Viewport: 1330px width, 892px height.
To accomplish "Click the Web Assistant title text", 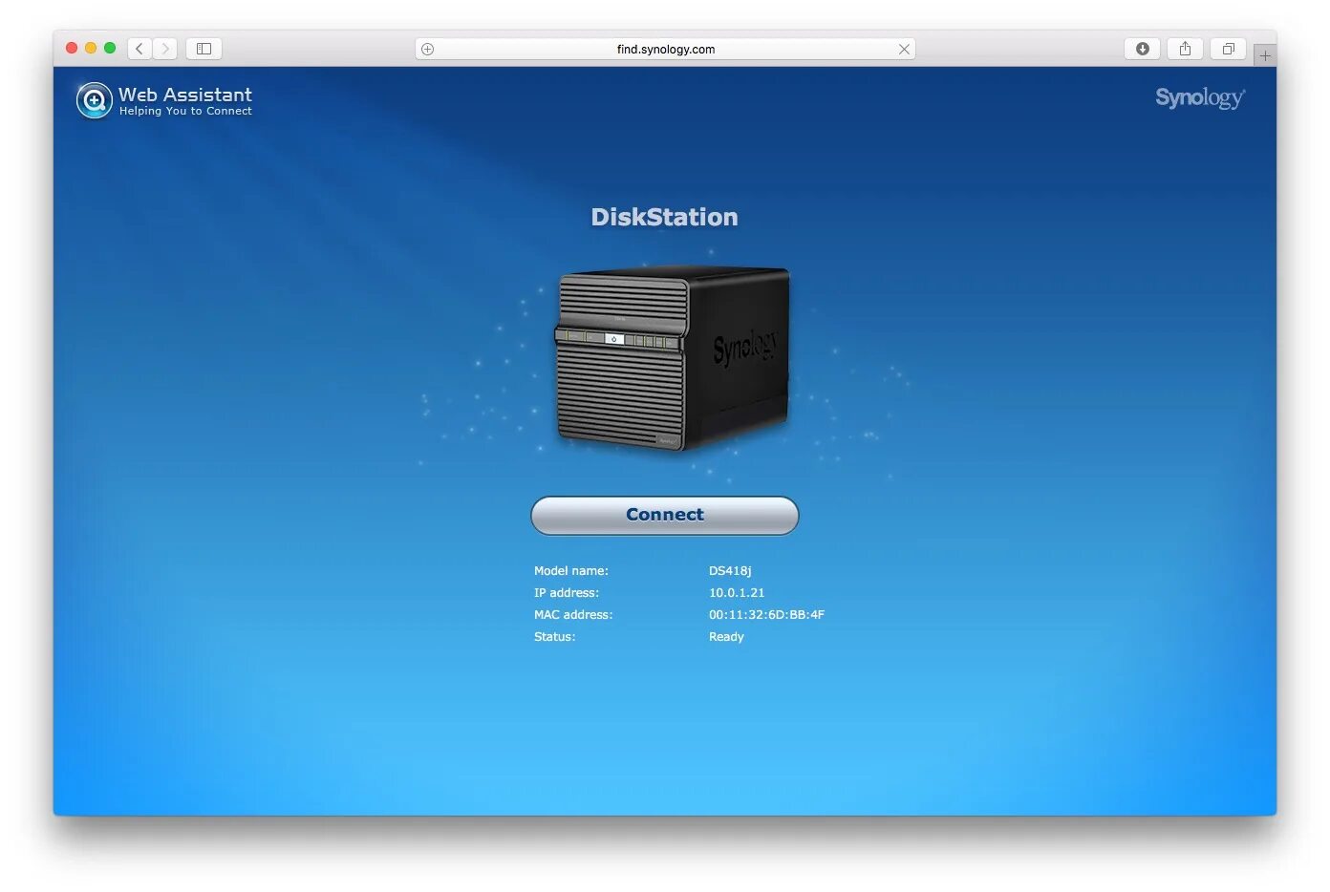I will pyautogui.click(x=185, y=95).
